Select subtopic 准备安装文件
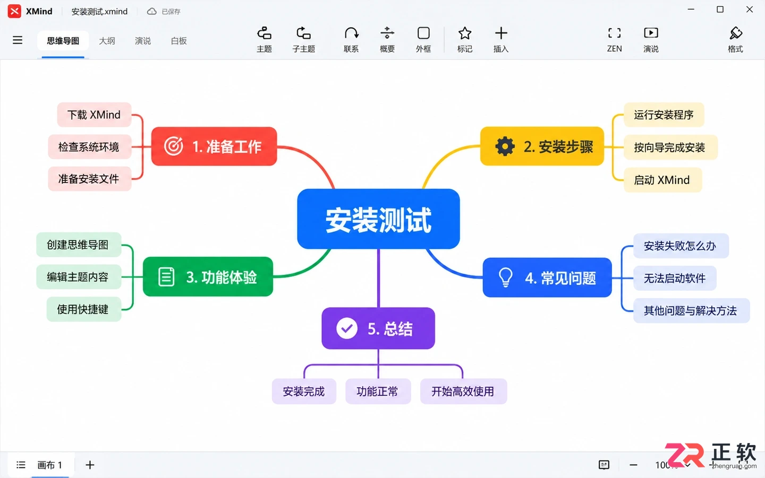This screenshot has width=765, height=478. point(89,179)
